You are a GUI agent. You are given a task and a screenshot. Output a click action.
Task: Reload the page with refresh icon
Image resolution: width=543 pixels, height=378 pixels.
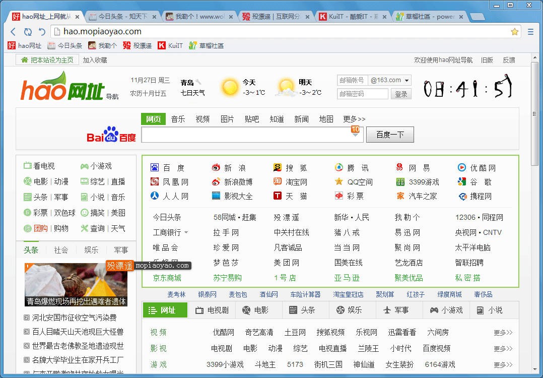(28, 32)
